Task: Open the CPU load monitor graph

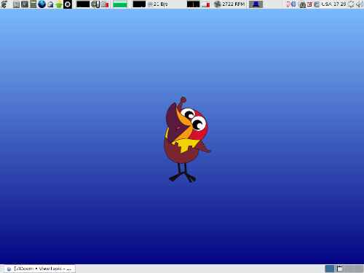Action: coord(83,4)
